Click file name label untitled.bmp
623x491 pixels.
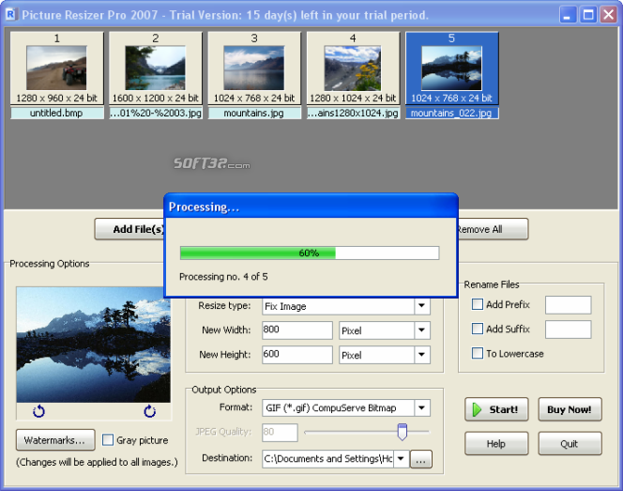[x=57, y=113]
